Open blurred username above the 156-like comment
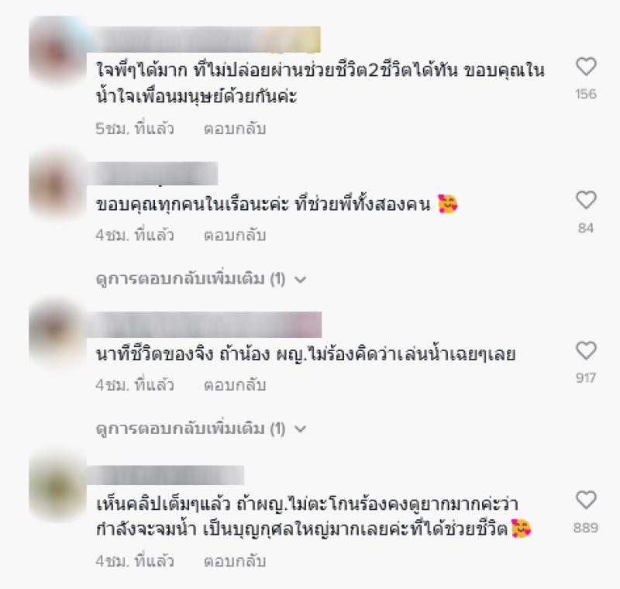 (204, 39)
